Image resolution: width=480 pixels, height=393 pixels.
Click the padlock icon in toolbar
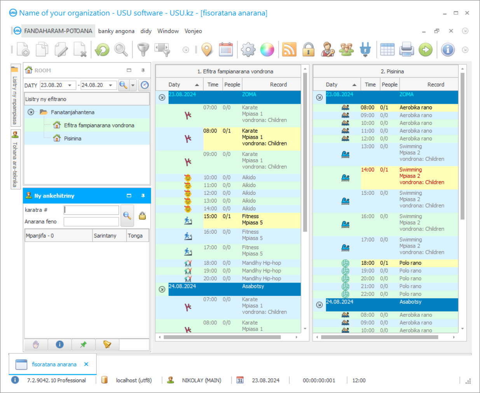309,50
